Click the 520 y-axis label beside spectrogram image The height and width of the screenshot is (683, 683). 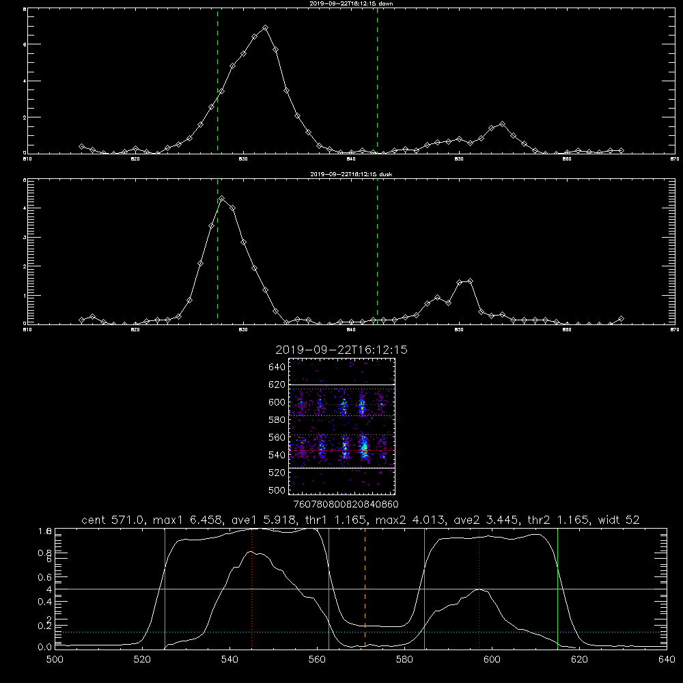tap(277, 473)
